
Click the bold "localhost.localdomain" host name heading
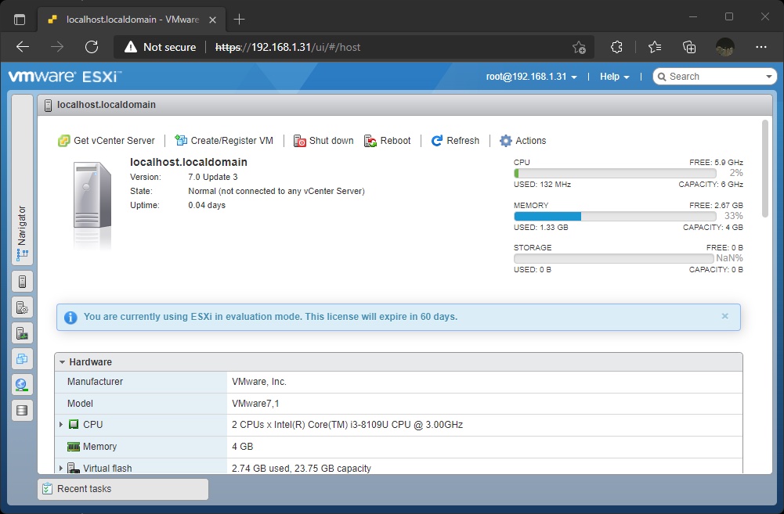click(189, 163)
